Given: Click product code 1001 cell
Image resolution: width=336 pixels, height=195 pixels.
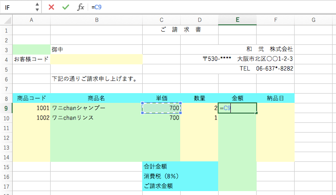Looking at the screenshot, I should tap(32, 108).
